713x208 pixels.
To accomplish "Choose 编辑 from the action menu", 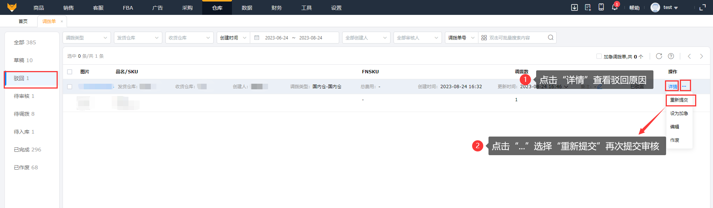I will pyautogui.click(x=675, y=127).
